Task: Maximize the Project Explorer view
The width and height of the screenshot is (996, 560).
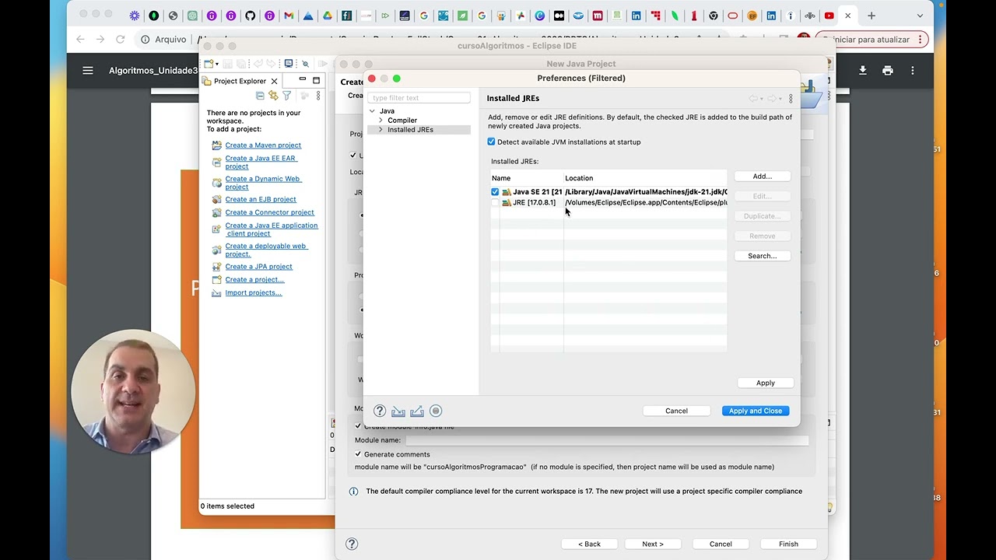Action: pyautogui.click(x=316, y=80)
